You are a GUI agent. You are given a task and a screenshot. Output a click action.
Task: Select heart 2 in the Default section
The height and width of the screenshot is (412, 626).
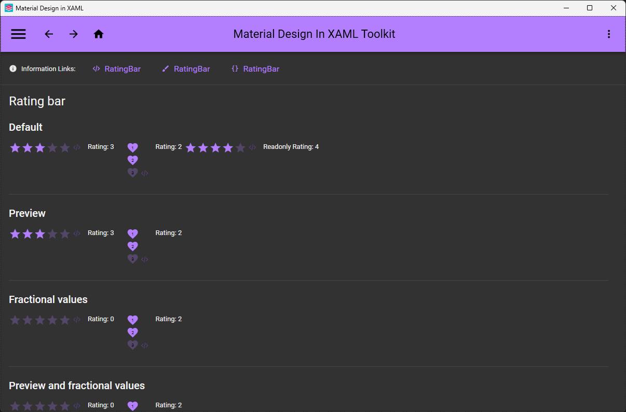point(133,160)
